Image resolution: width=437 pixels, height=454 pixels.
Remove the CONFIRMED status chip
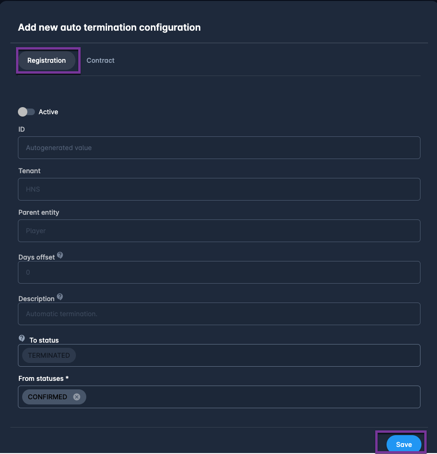pos(77,397)
